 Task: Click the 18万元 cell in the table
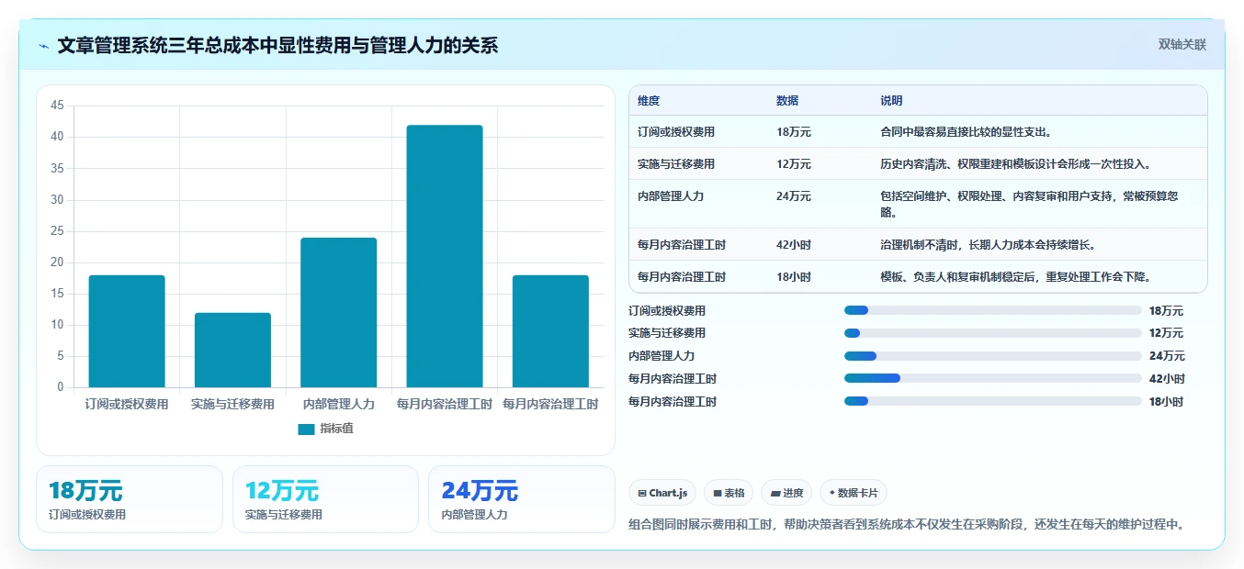click(794, 132)
